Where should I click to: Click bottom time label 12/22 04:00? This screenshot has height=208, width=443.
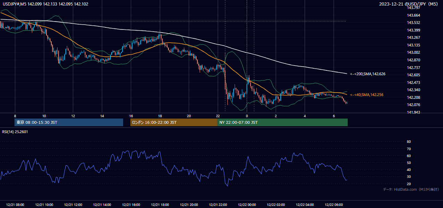305,205
